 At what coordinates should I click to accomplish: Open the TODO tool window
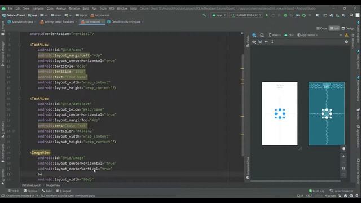point(14,191)
